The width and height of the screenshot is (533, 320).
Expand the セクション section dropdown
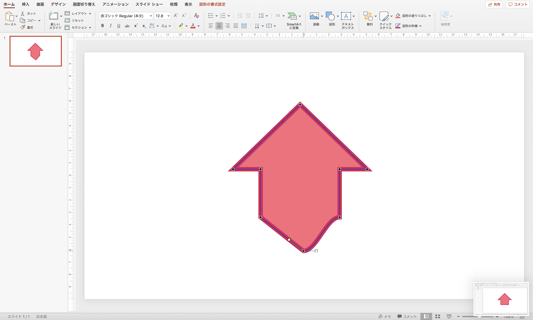(90, 27)
